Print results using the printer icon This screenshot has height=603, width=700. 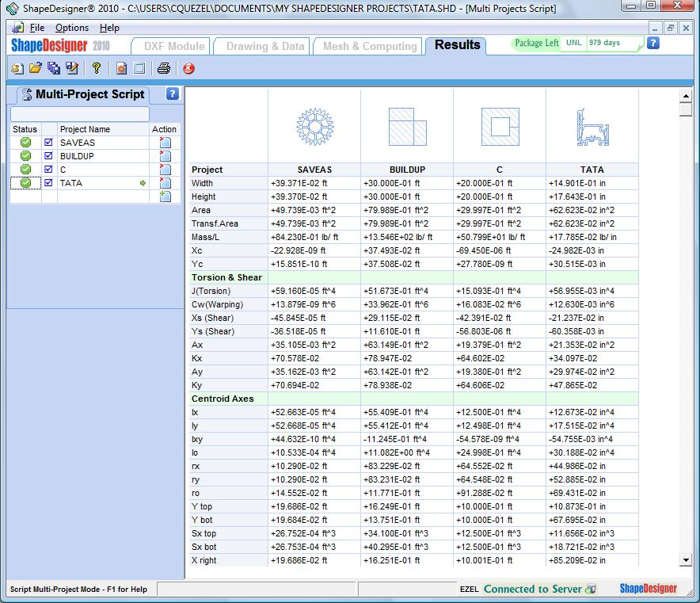164,68
